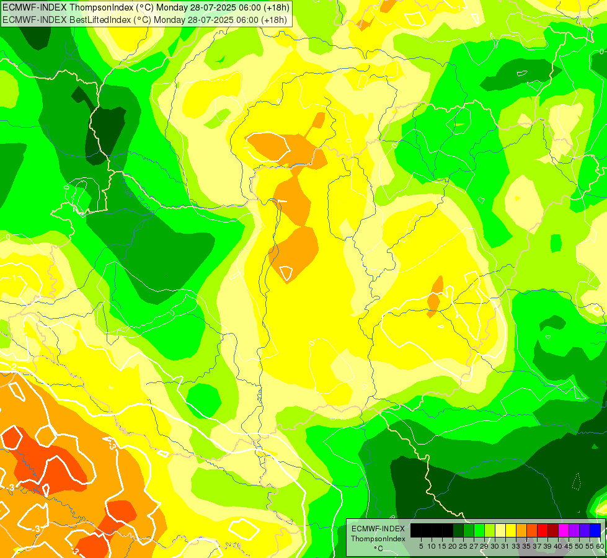
Task: Pick the orange-red 35–37 legend swatch
Action: tap(532, 530)
